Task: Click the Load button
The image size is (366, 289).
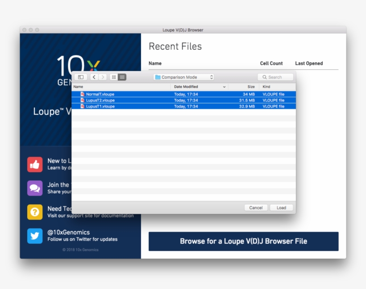Action: click(281, 207)
